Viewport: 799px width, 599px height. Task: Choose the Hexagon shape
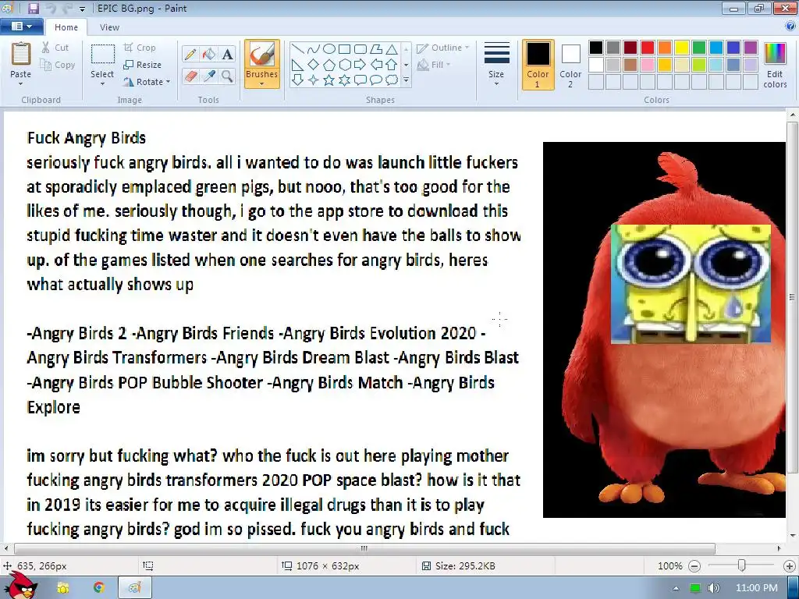click(344, 65)
